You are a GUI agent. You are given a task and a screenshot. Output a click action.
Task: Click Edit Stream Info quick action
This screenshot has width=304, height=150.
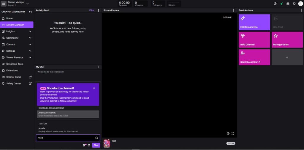[254, 22]
